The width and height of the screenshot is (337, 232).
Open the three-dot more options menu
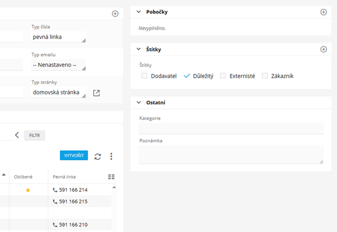(111, 156)
